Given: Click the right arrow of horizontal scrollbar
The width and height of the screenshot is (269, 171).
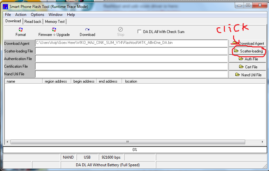Looking at the screenshot, I should [x=262, y=142].
